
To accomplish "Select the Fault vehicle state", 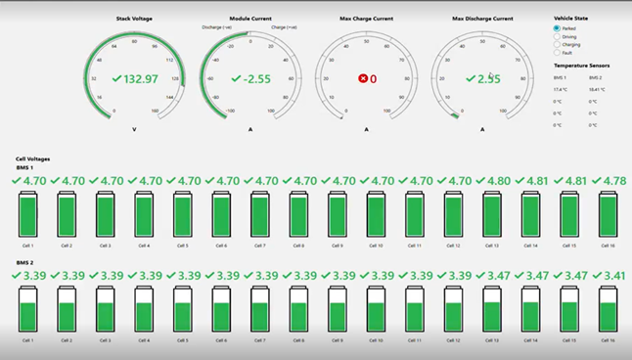I will [557, 53].
